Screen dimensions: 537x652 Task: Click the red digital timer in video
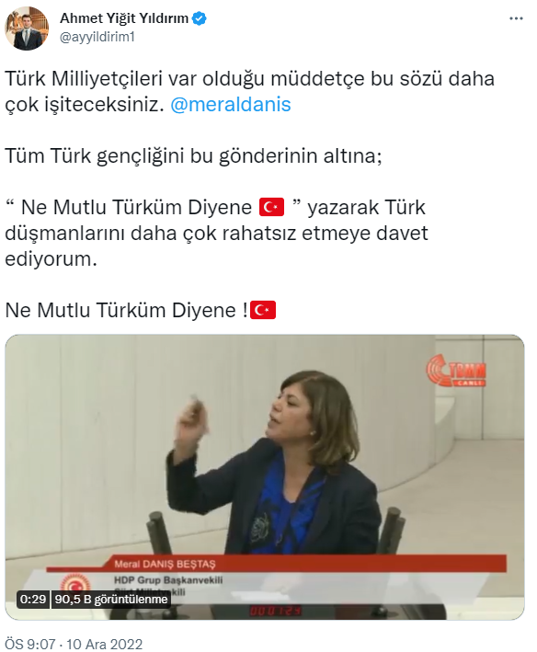pos(275,612)
